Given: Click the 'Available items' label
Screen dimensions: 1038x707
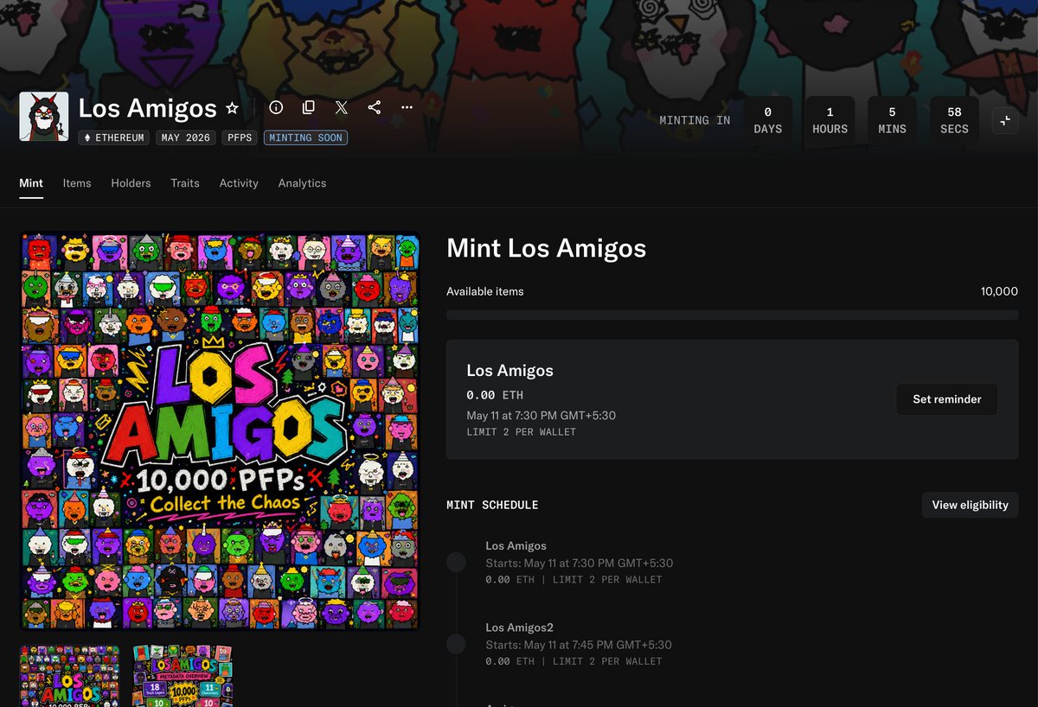Looking at the screenshot, I should pos(485,291).
